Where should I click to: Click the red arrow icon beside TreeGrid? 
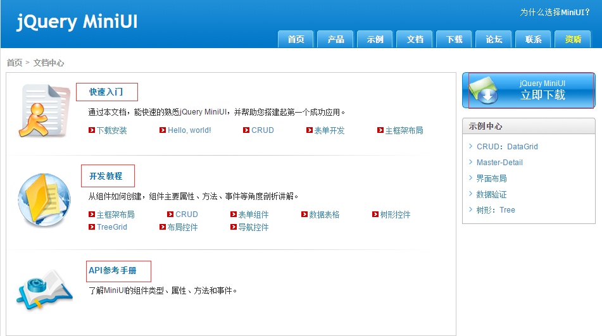[x=92, y=227]
